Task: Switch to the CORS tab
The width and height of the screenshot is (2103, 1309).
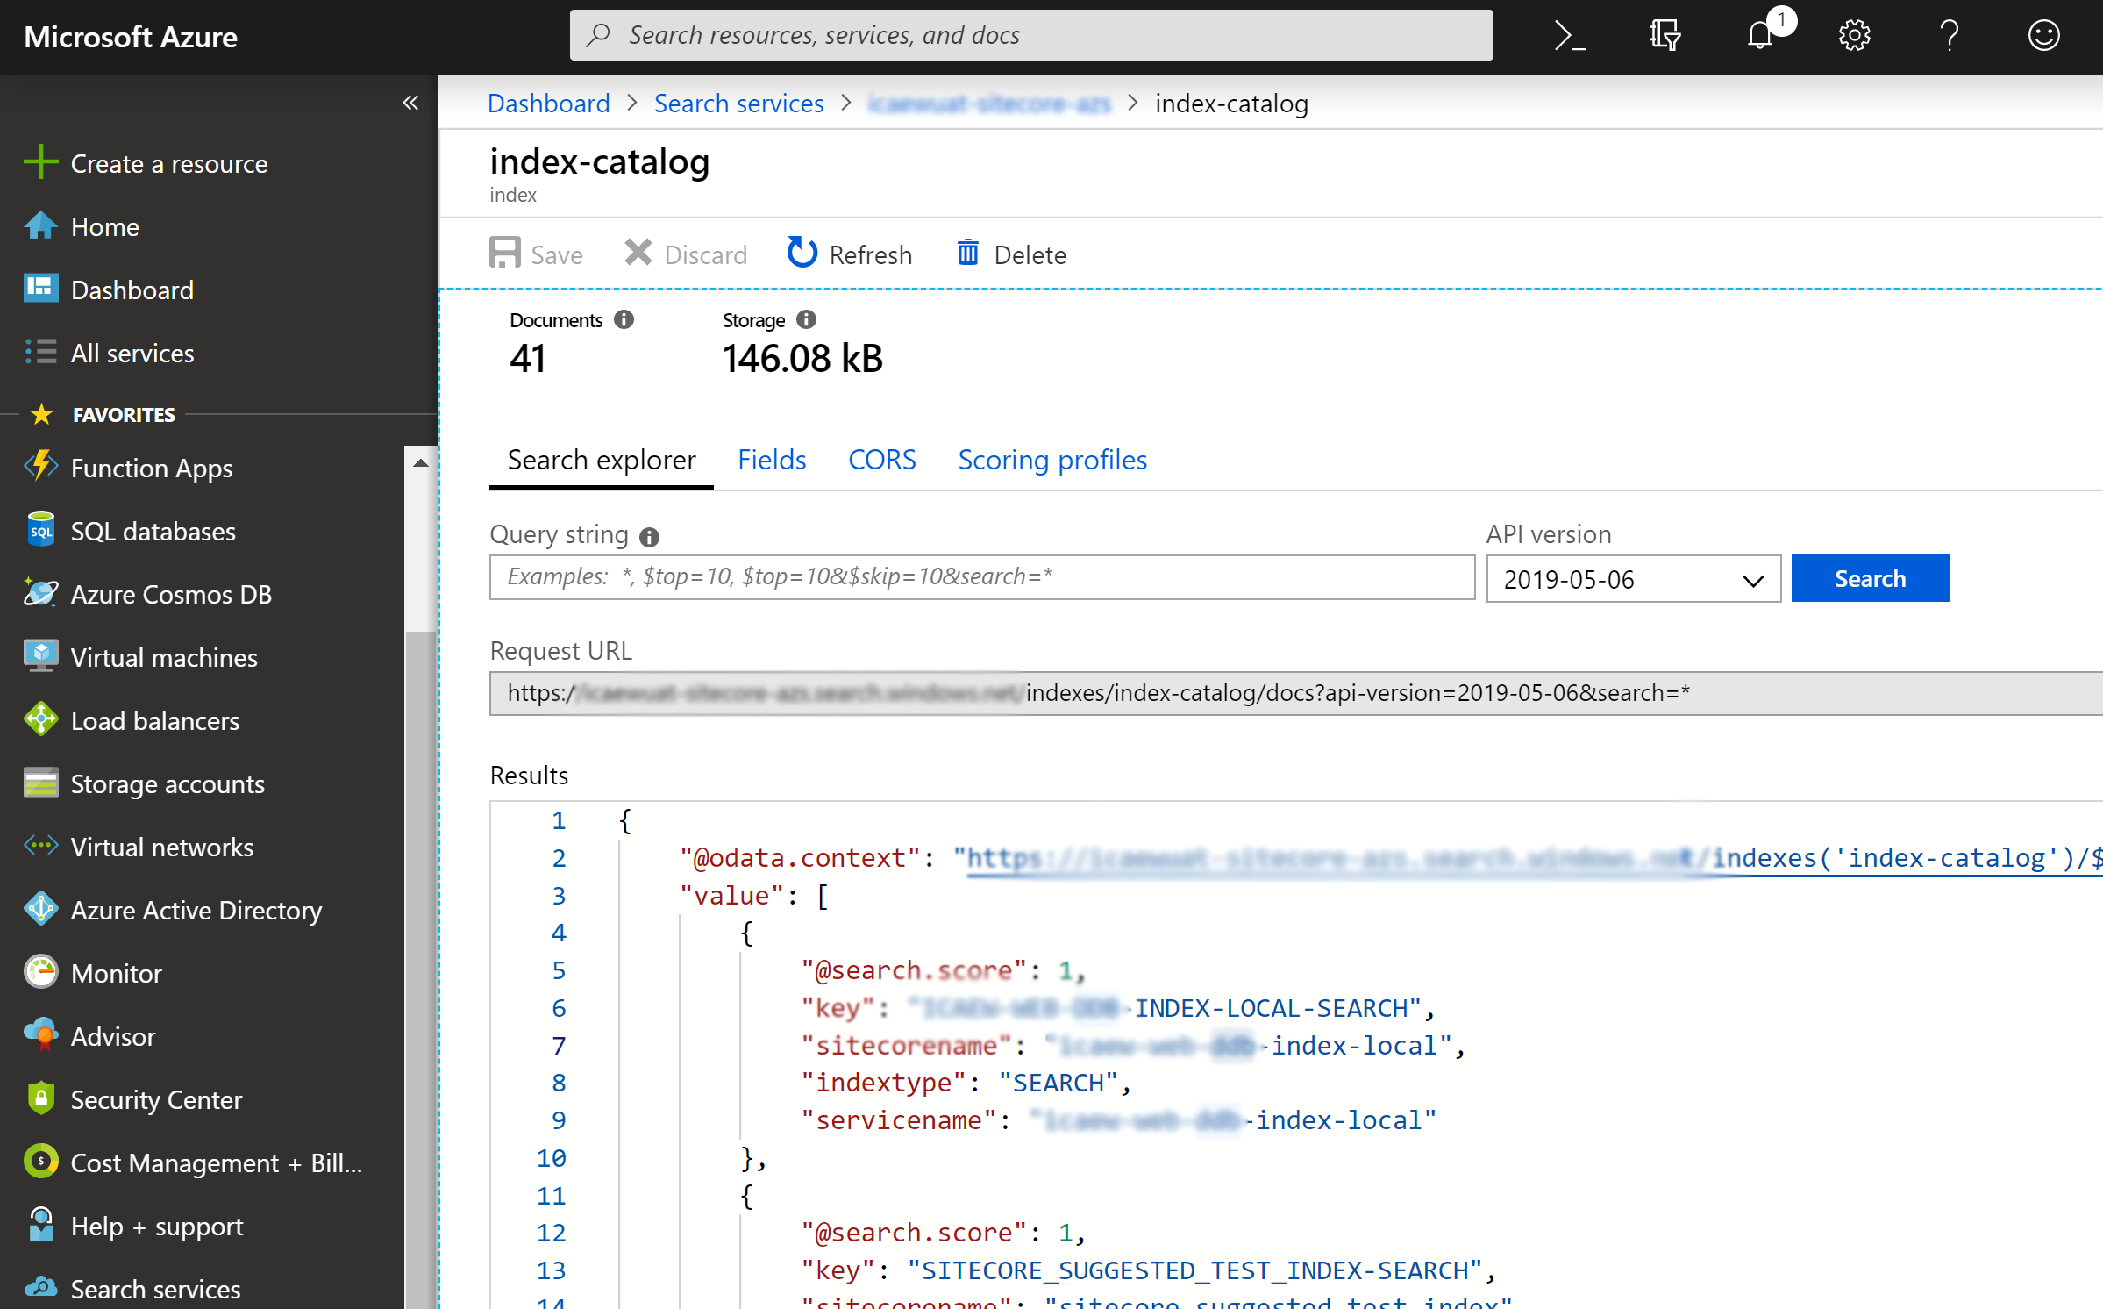Action: click(881, 460)
